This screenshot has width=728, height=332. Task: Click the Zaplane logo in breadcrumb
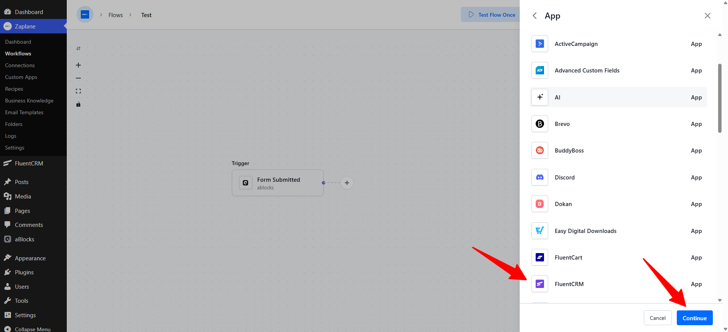[85, 15]
